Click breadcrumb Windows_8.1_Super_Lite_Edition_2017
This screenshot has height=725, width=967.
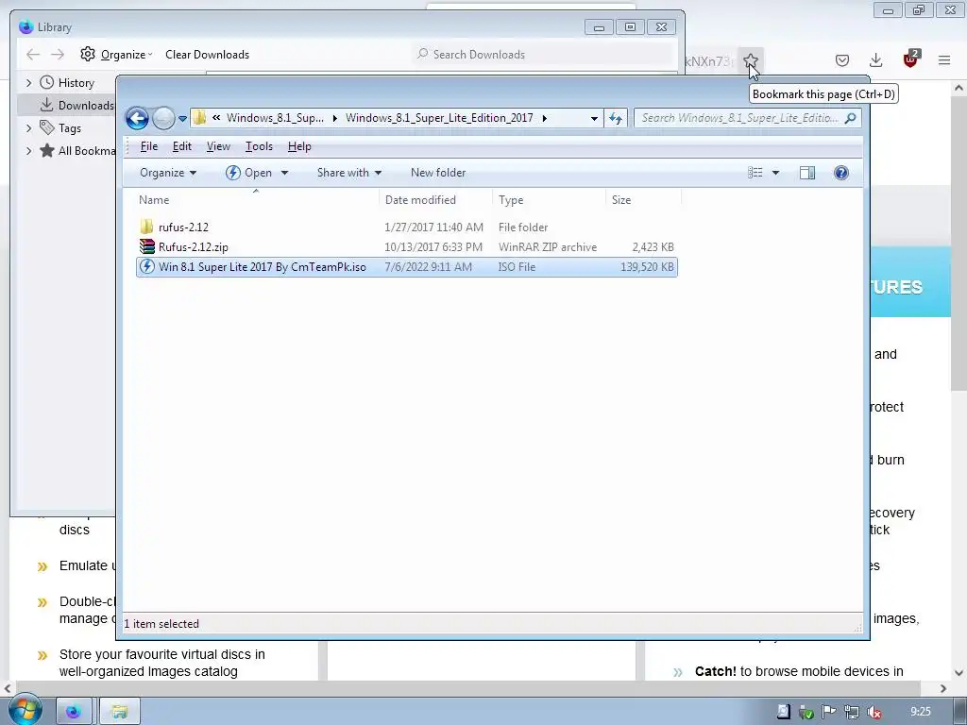click(x=439, y=118)
